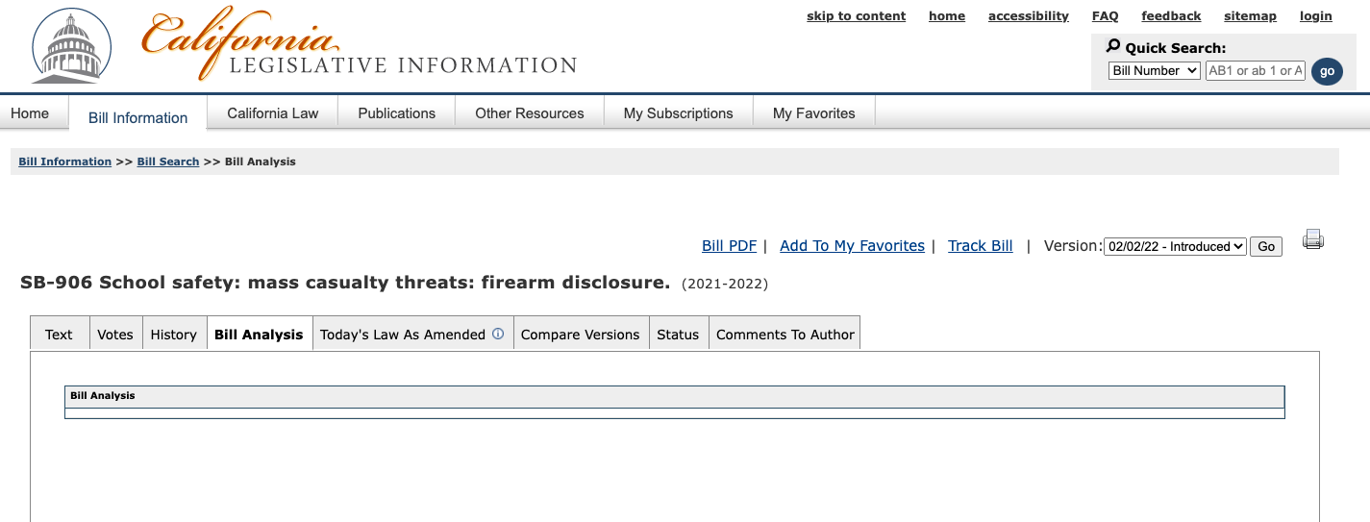This screenshot has width=1370, height=522.
Task: Click Add To My Favorites link
Action: point(852,246)
